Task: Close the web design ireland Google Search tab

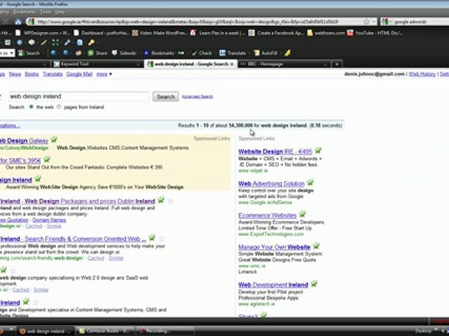Action: 232,64
